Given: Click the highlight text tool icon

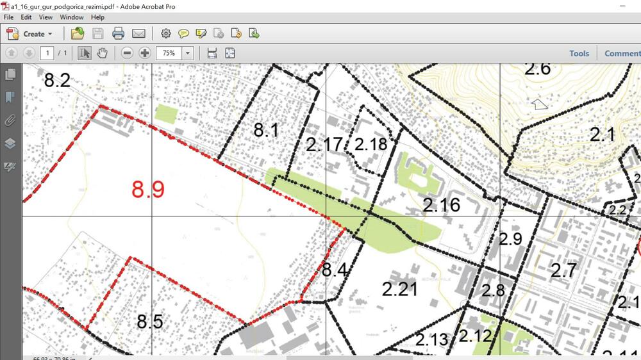Looking at the screenshot, I should coord(201,33).
